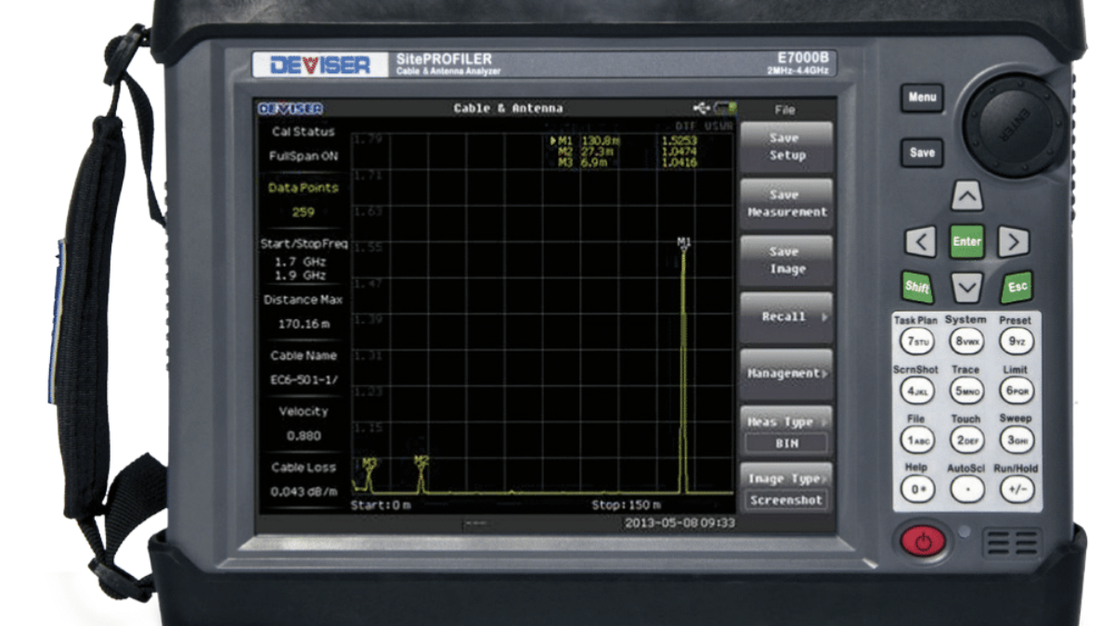
Task: Tap the 3 GHI Sweep key
Action: (x=1017, y=441)
